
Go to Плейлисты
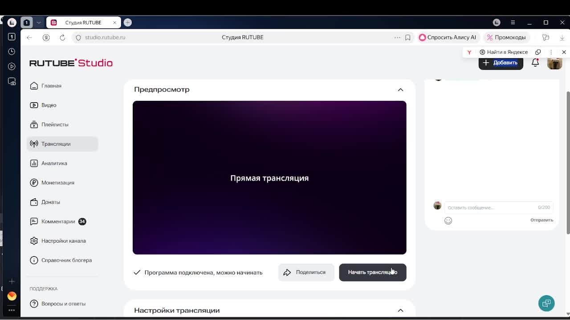click(62, 124)
